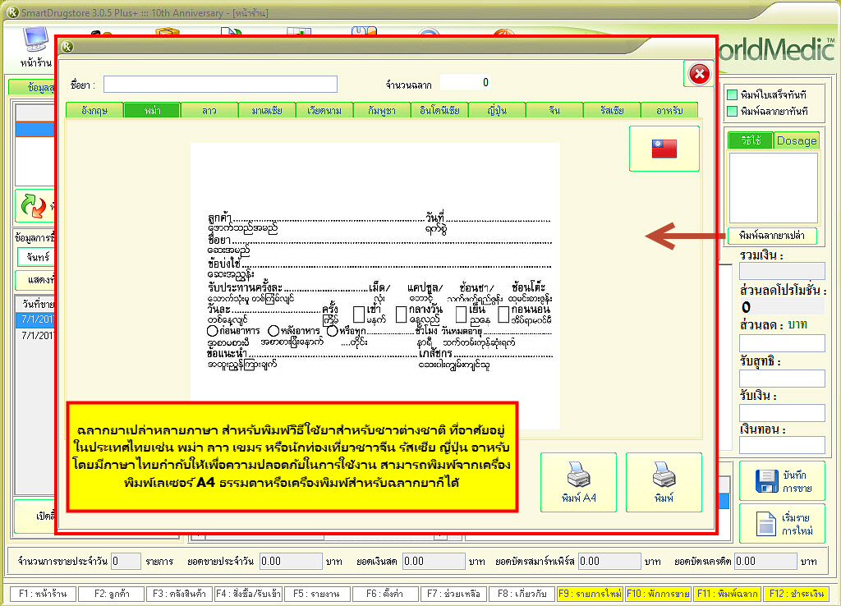841x606 pixels.
Task: Click the ชื่อยา text input field
Action: (220, 84)
